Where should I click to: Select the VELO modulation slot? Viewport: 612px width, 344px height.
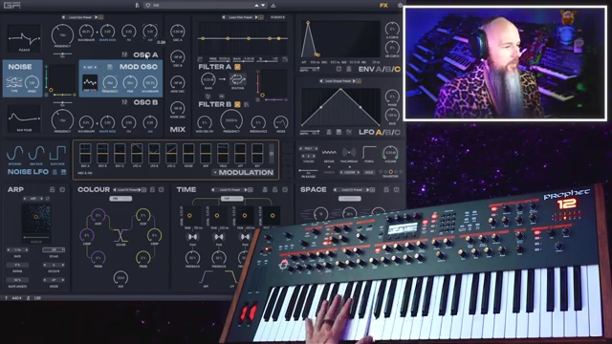(x=223, y=153)
